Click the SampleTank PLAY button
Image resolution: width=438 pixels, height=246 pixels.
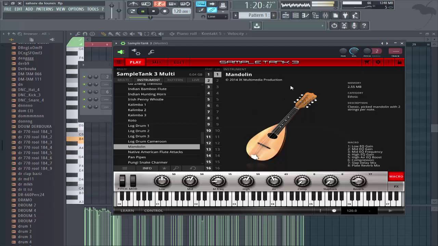135,62
